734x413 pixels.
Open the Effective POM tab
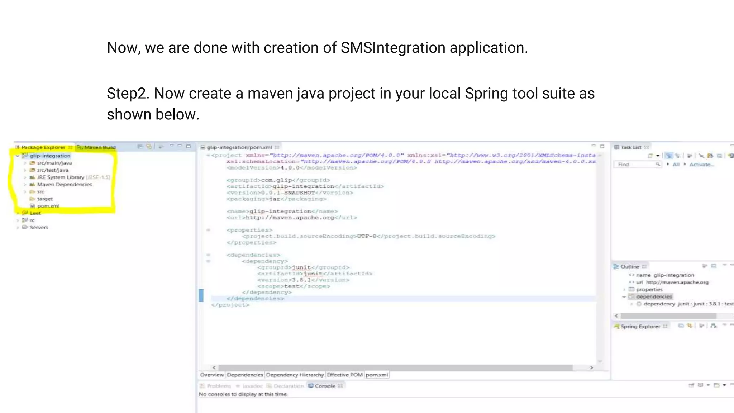[344, 375]
